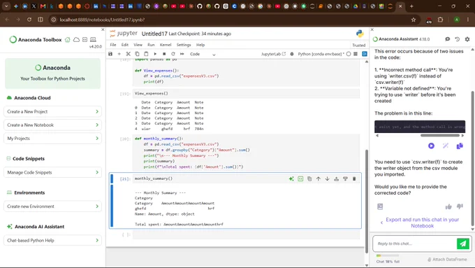
Task: Close the Anaconda Toolbox panel
Action: pyautogui.click(x=103, y=30)
